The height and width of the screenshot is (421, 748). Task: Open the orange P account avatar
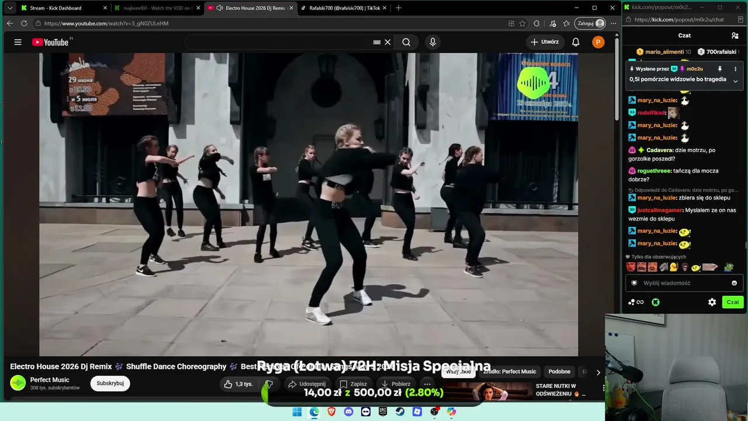pyautogui.click(x=598, y=42)
